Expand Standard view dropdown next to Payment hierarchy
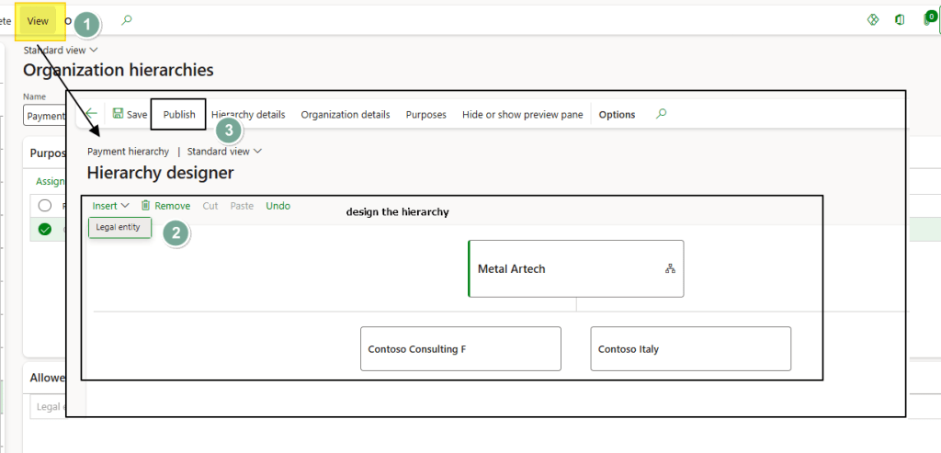 224,152
